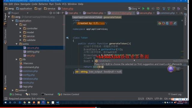The image size is (192, 108).
Task: Click the VCS update project icon
Action: (x=164, y=9)
